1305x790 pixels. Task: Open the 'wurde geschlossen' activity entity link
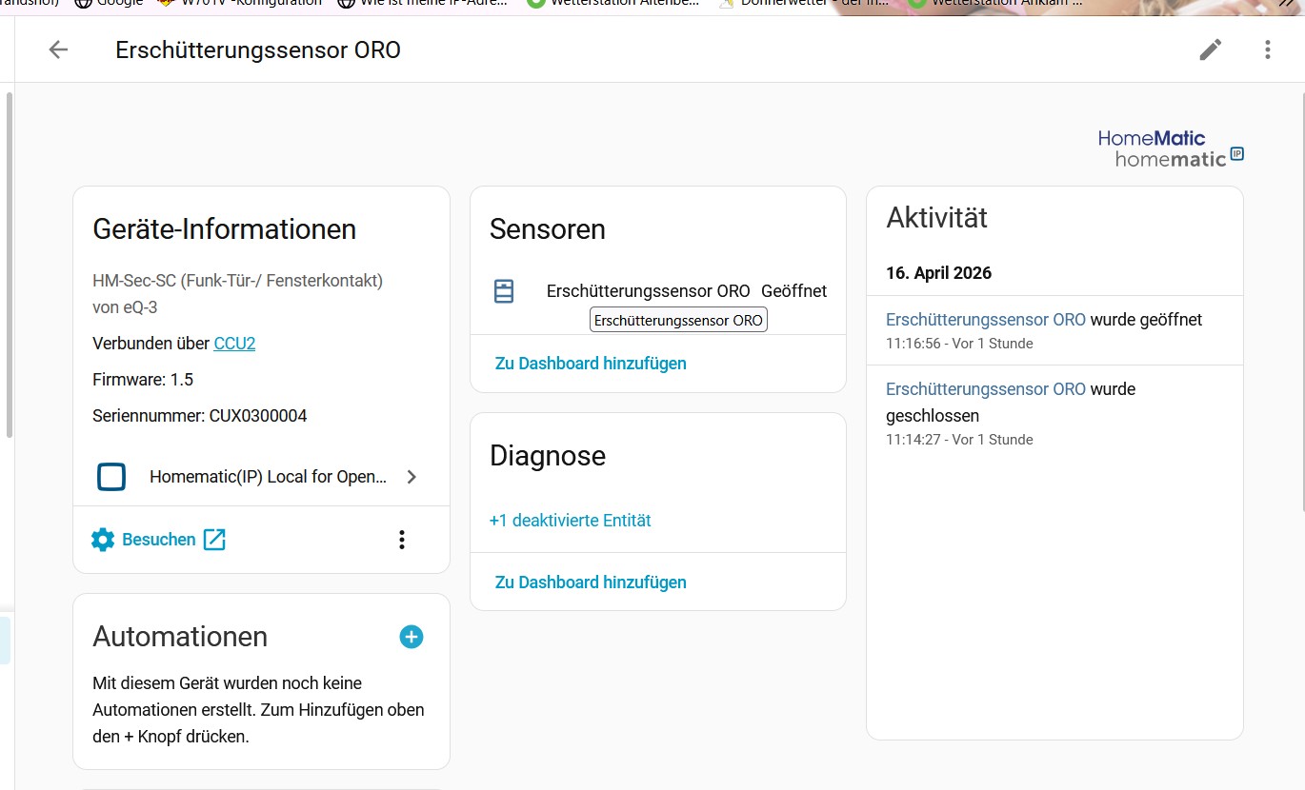985,389
